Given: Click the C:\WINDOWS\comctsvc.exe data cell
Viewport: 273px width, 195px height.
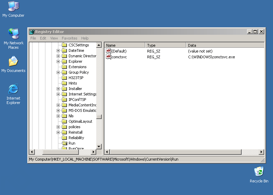Looking at the screenshot, I should 211,57.
